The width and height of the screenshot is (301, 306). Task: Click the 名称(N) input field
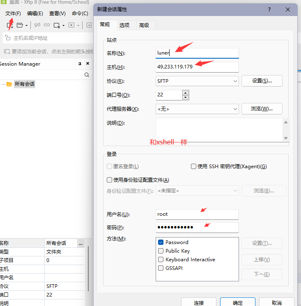pos(197,53)
